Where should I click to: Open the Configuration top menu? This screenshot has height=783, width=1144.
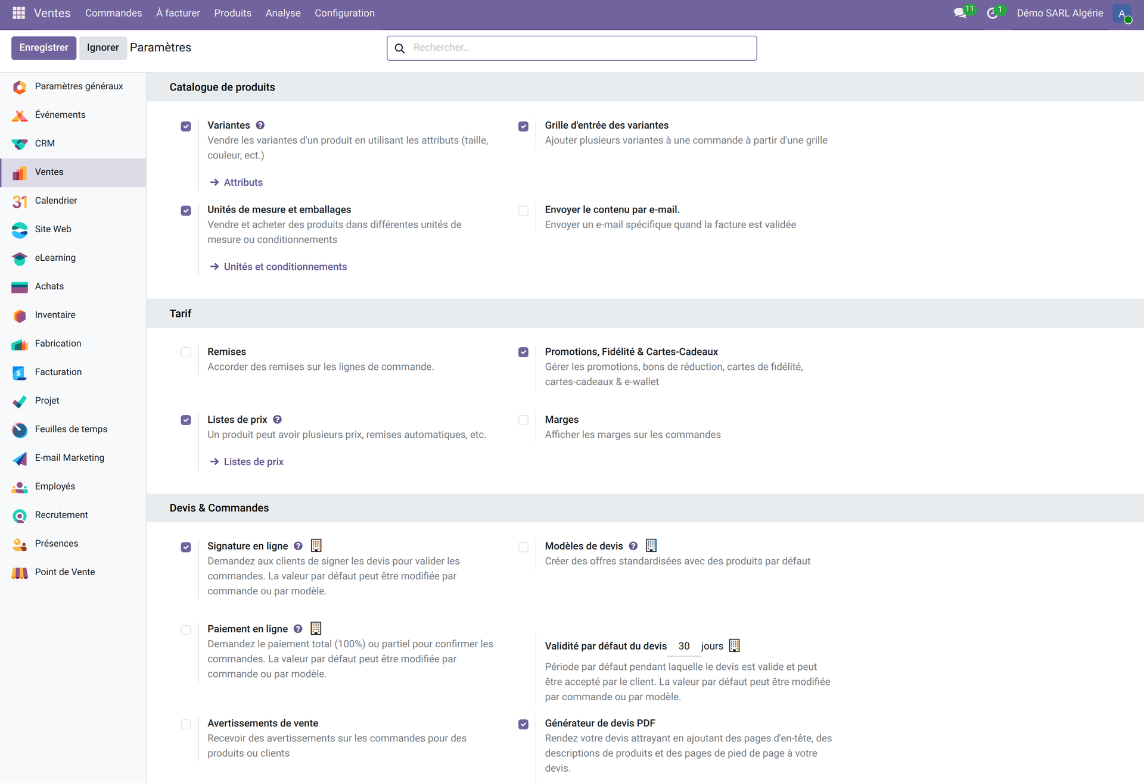pos(344,13)
